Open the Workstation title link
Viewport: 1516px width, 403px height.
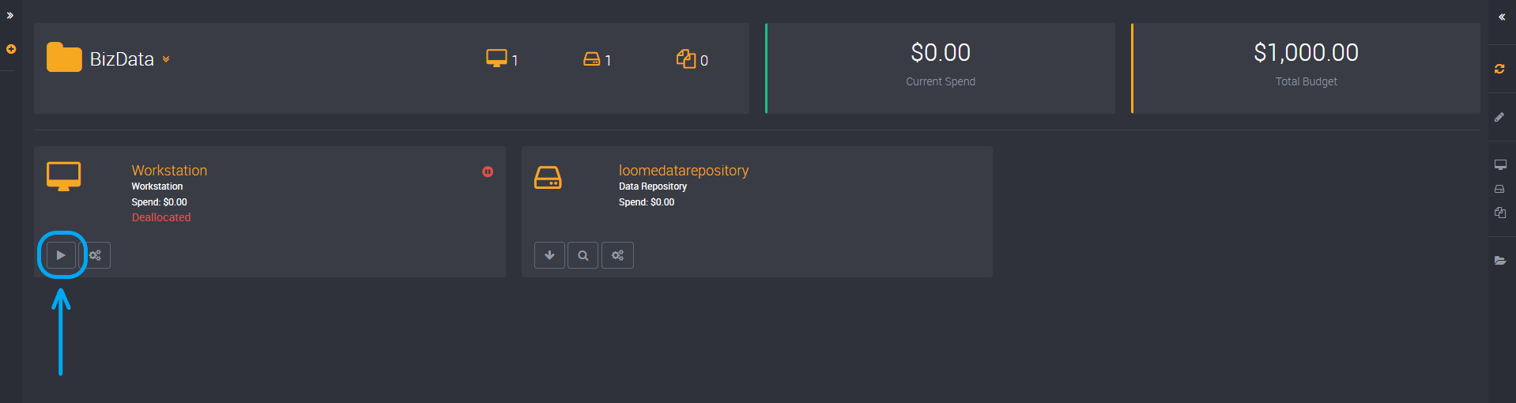coord(169,170)
